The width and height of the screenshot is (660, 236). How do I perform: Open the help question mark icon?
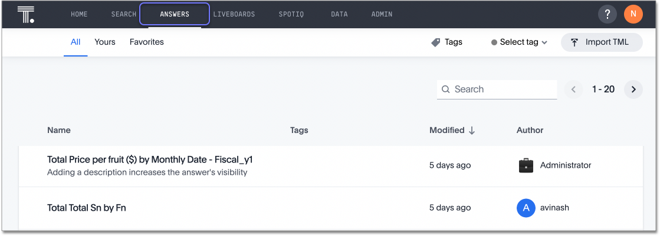(x=607, y=14)
